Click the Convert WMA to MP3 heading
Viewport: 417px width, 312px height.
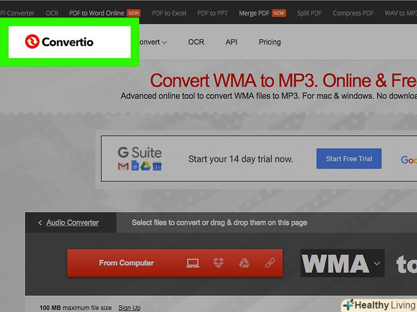284,81
